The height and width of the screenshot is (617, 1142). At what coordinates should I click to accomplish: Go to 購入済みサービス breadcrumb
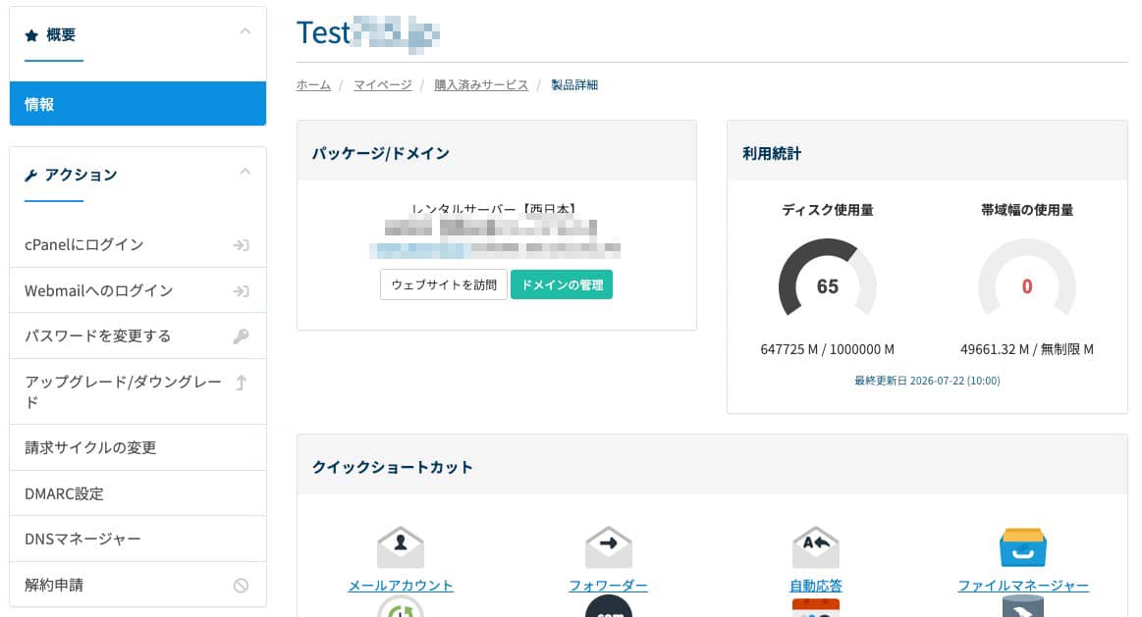[481, 85]
